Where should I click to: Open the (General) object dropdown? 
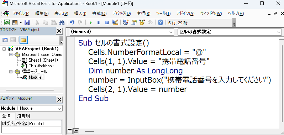click(121, 32)
